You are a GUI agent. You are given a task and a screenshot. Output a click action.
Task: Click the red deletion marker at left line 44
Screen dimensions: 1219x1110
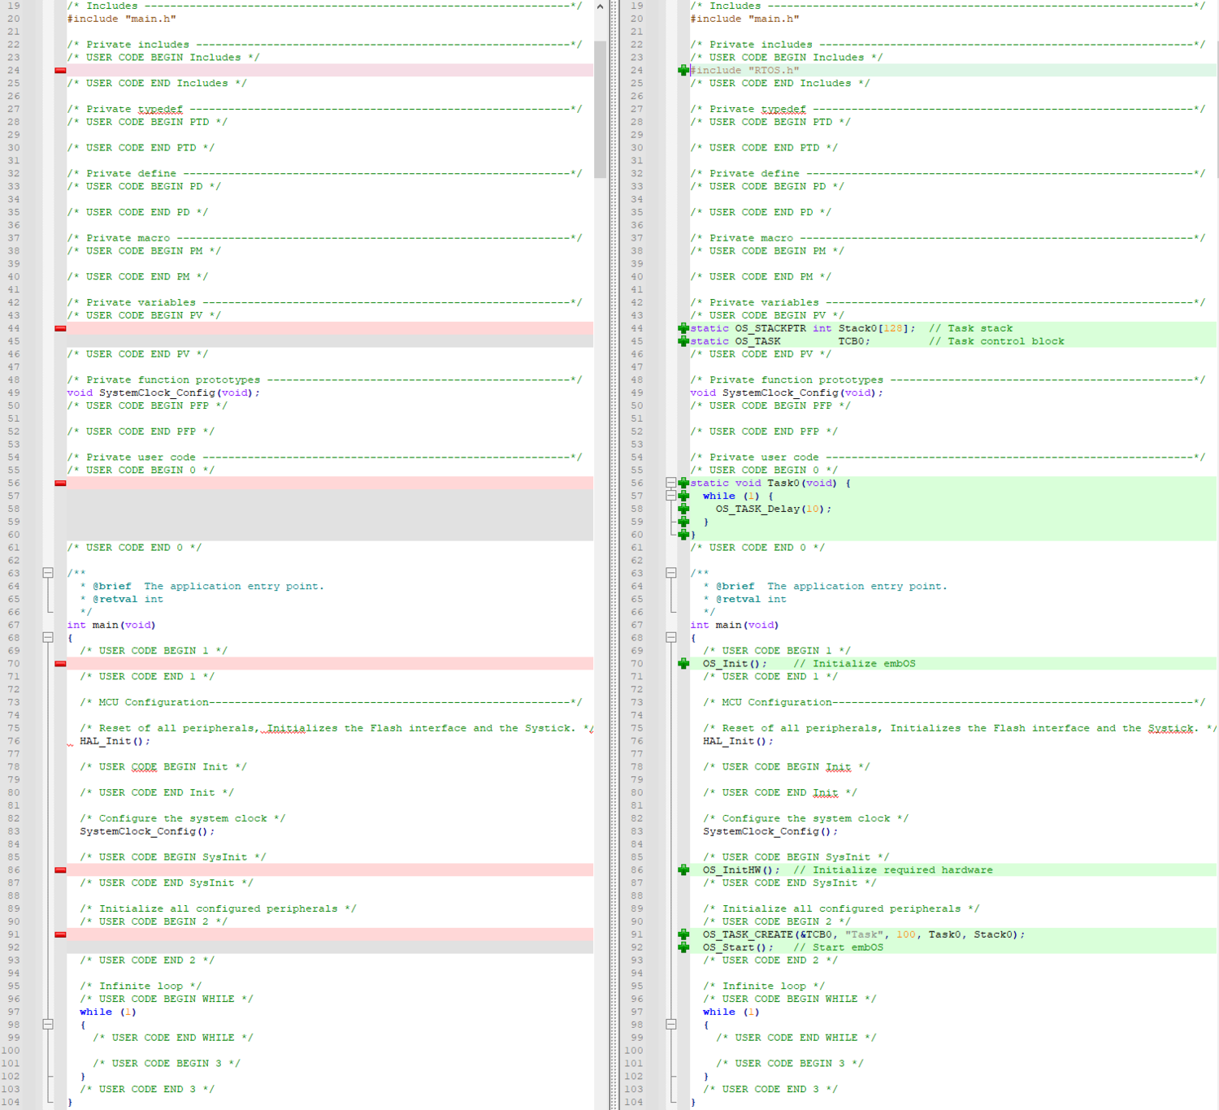[x=59, y=328]
